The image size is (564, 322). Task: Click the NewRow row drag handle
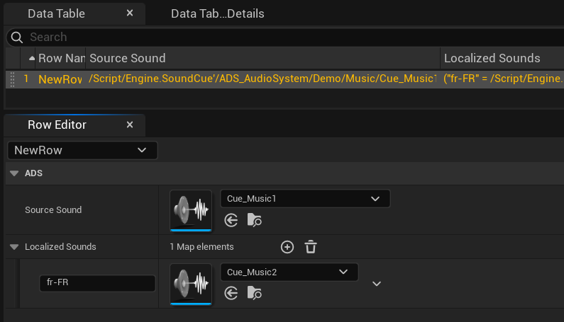point(12,79)
